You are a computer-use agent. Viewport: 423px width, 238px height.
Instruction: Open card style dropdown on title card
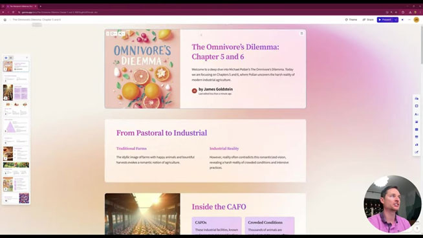click(122, 34)
